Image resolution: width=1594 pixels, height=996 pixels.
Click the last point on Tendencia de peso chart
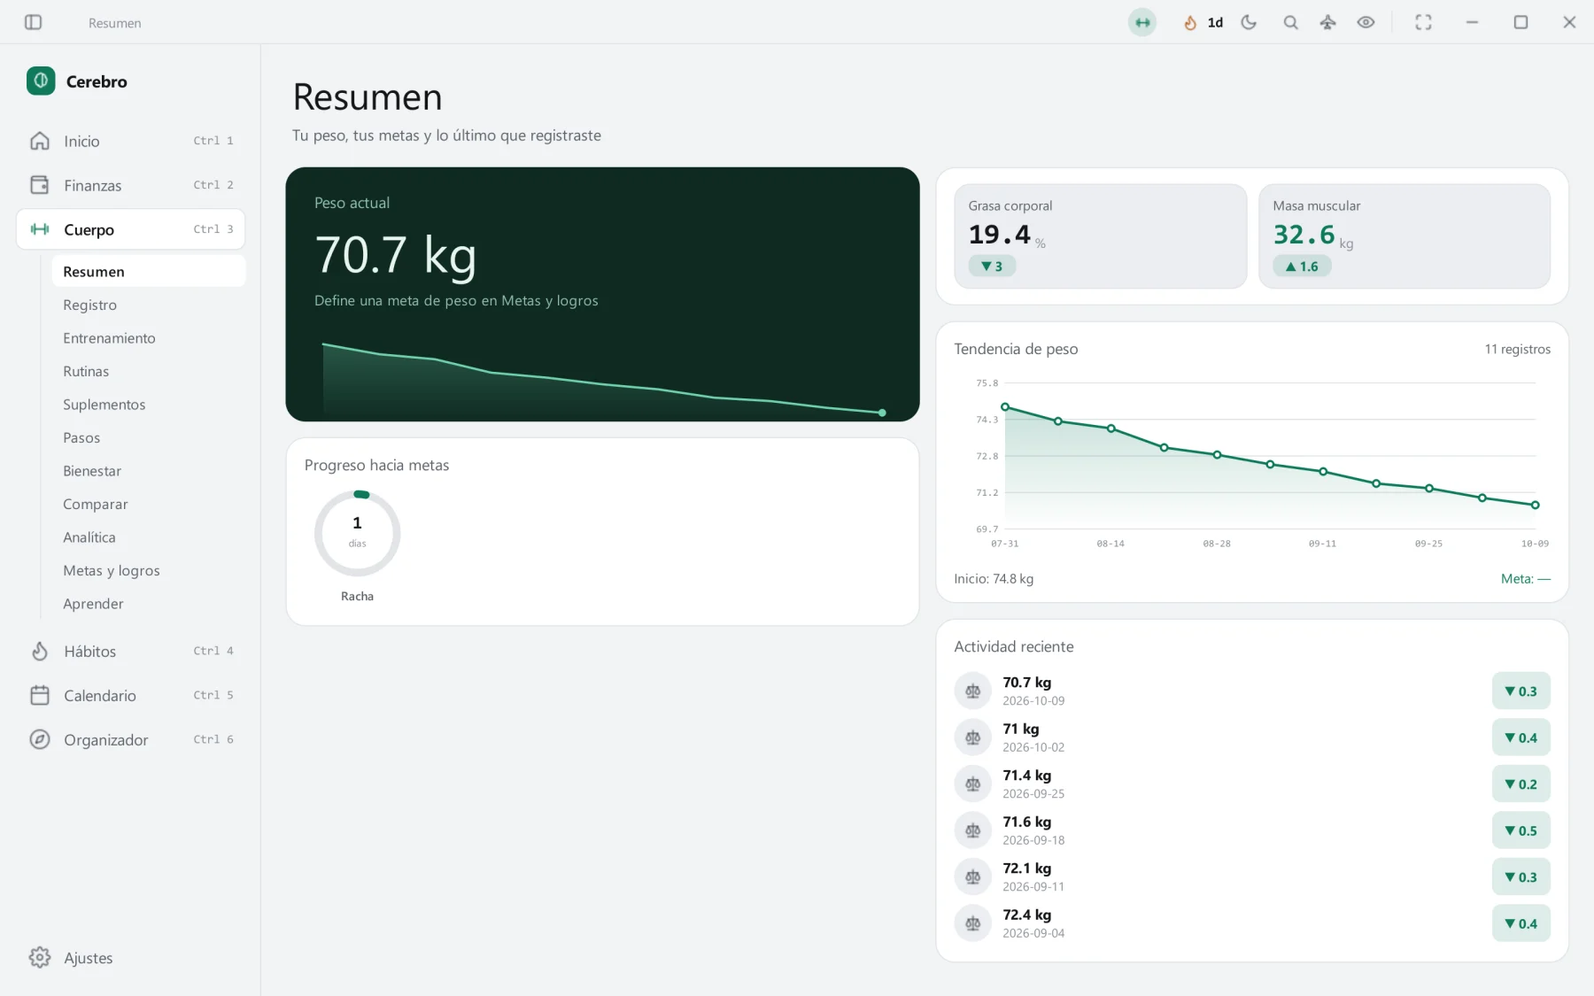tap(1535, 505)
